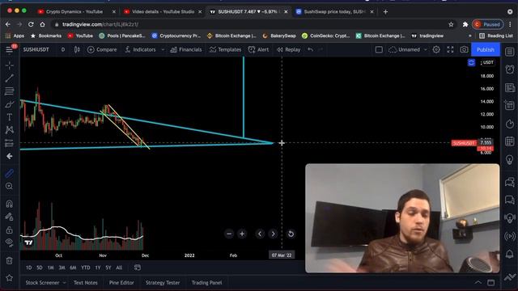518x291 pixels.
Task: Open the news panel icon
Action: pyautogui.click(x=510, y=87)
